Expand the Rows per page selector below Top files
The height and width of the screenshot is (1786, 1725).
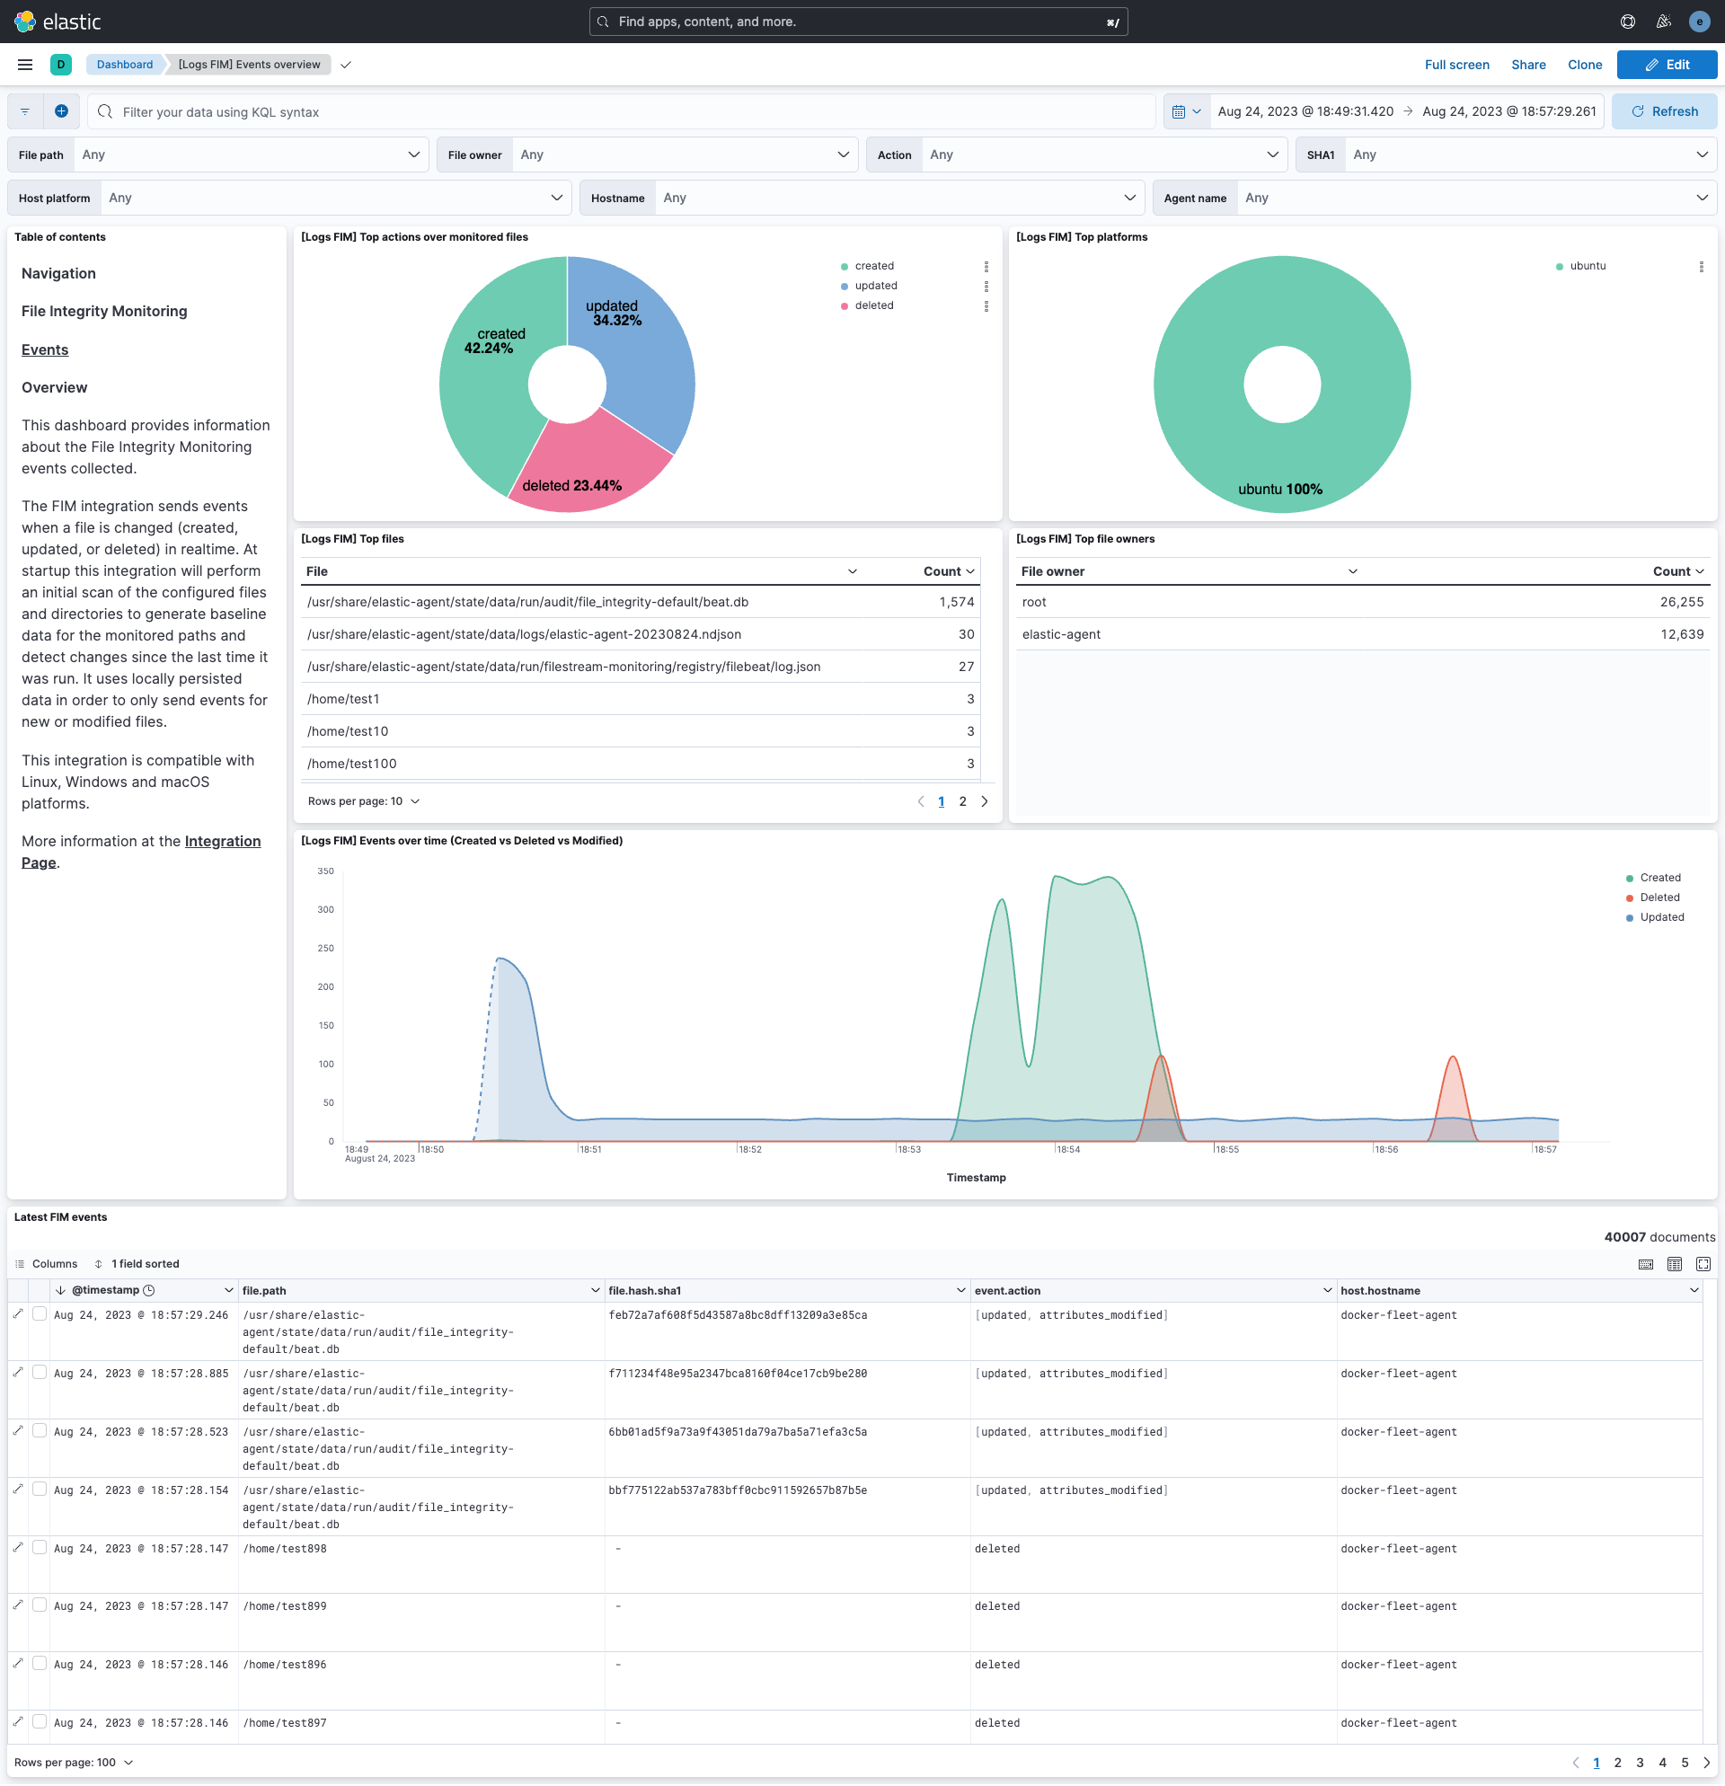(x=364, y=801)
